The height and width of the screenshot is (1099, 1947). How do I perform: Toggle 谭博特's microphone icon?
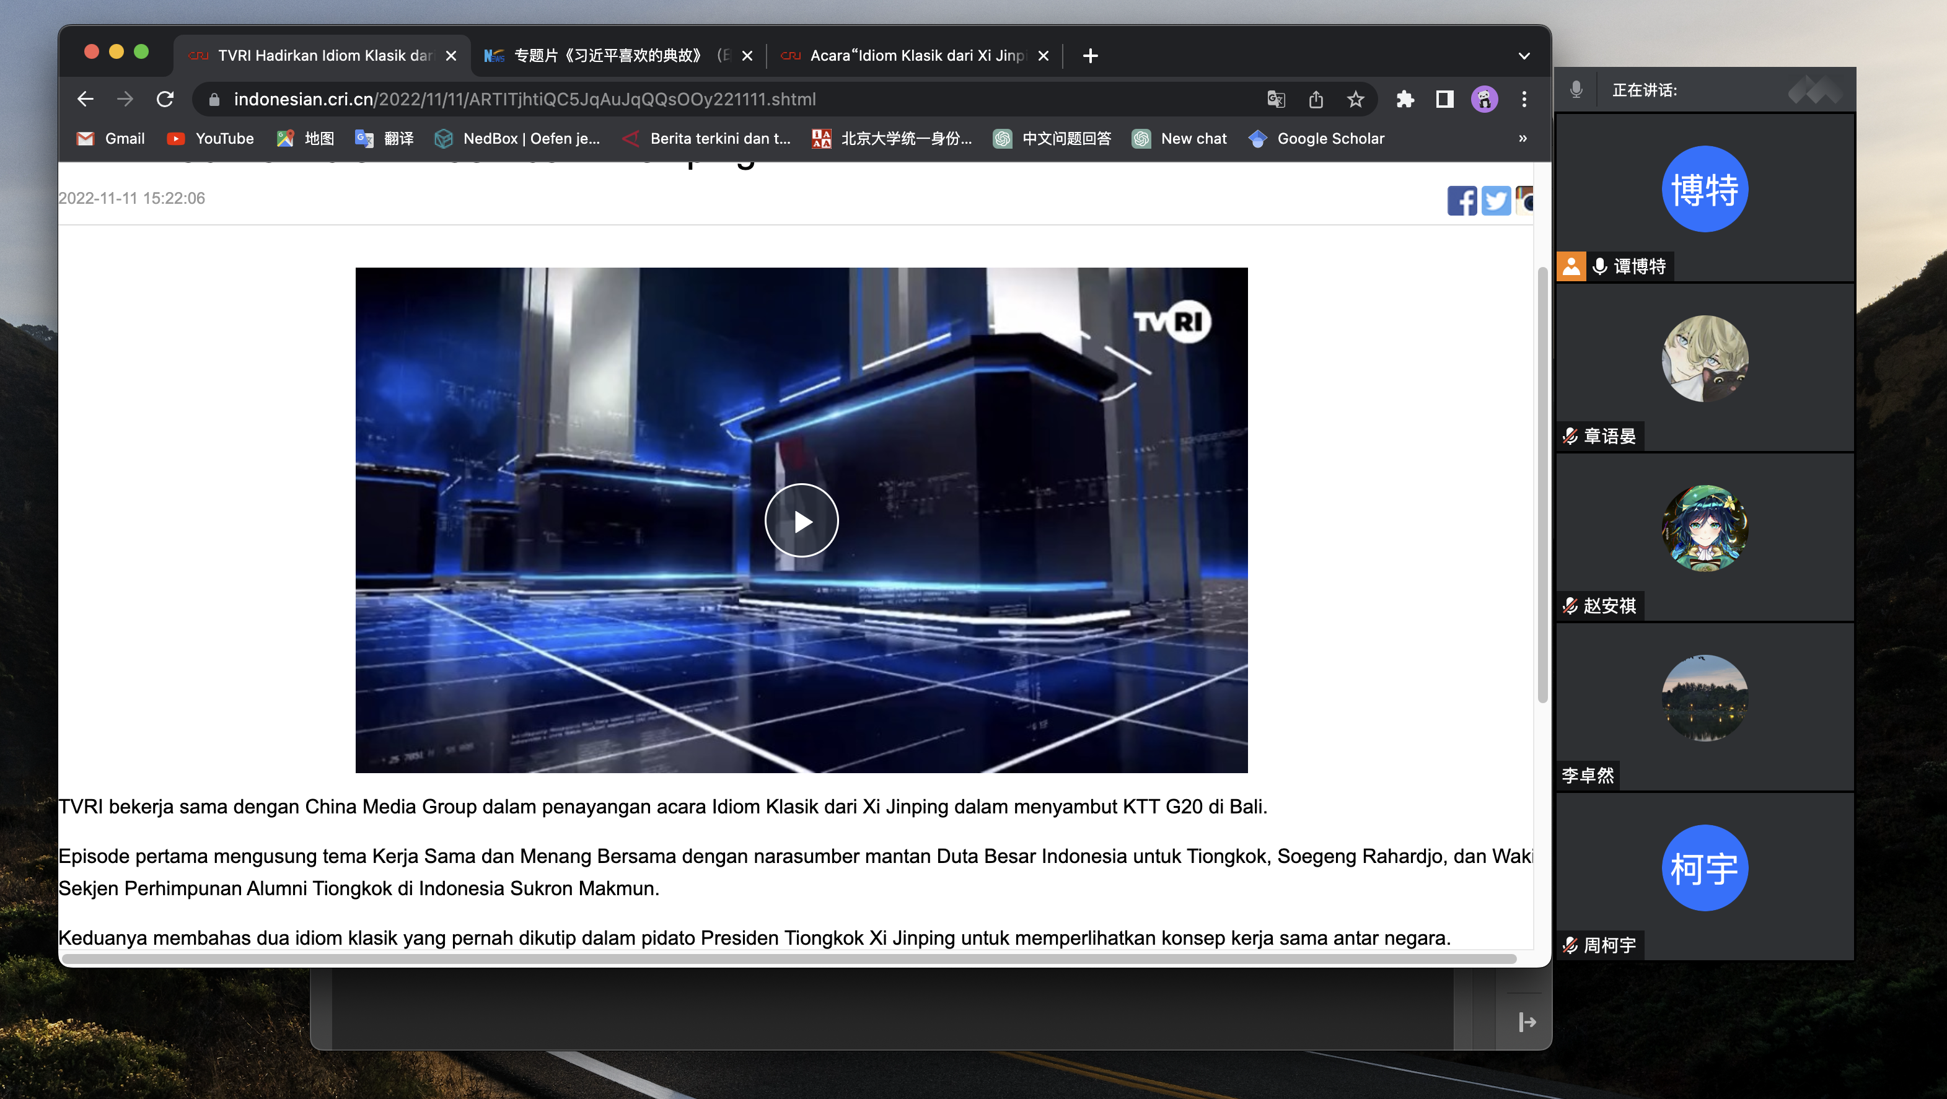coord(1599,266)
